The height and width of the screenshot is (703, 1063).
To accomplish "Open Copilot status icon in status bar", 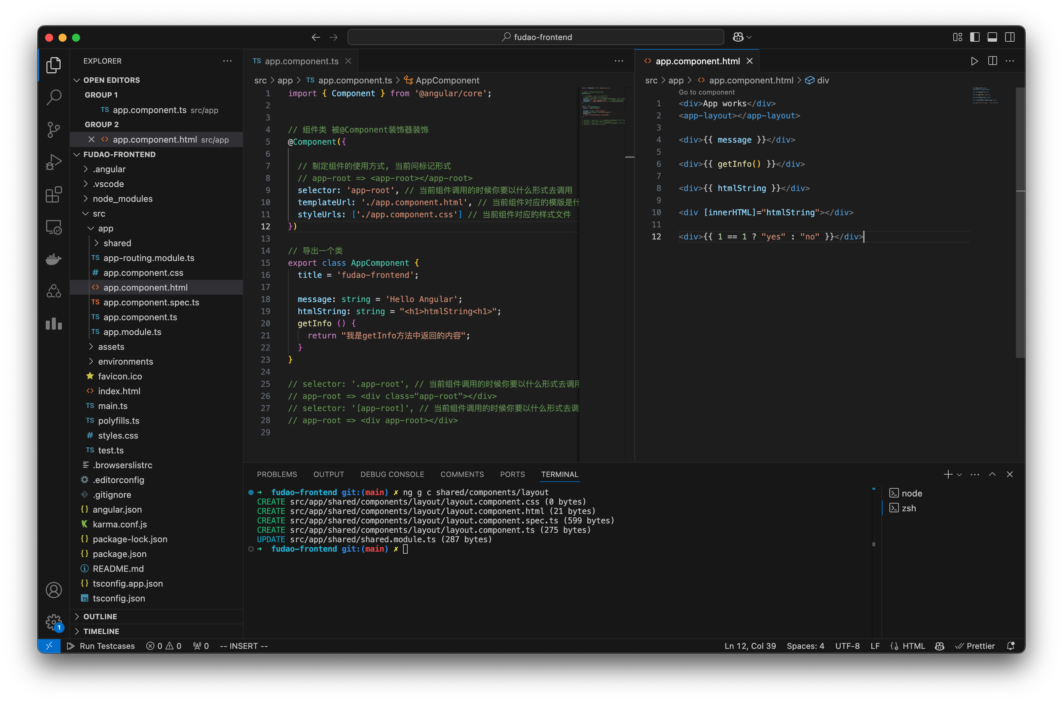I will (x=940, y=645).
